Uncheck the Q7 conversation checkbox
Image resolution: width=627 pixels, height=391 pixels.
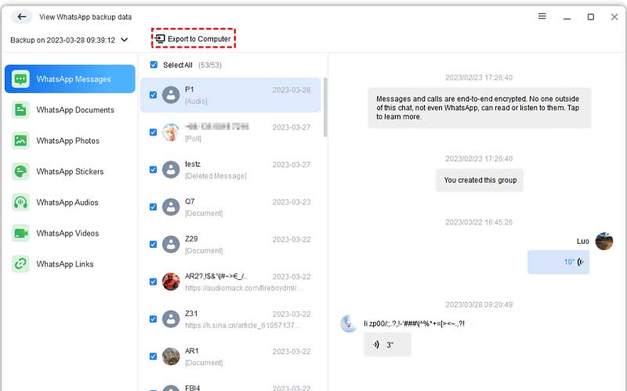pos(153,206)
